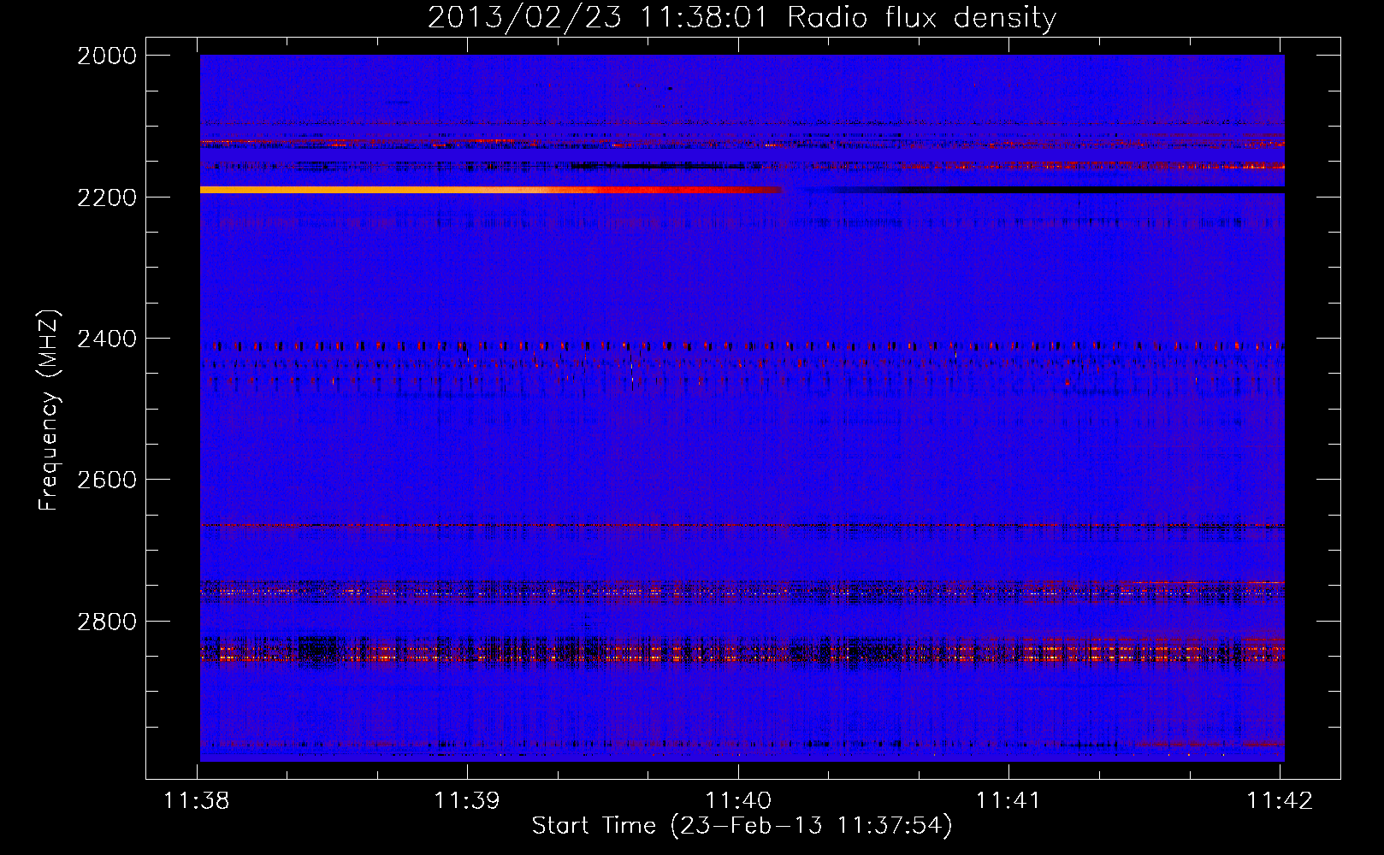Click the 11:40 time tick label
The width and height of the screenshot is (1384, 855).
point(738,801)
